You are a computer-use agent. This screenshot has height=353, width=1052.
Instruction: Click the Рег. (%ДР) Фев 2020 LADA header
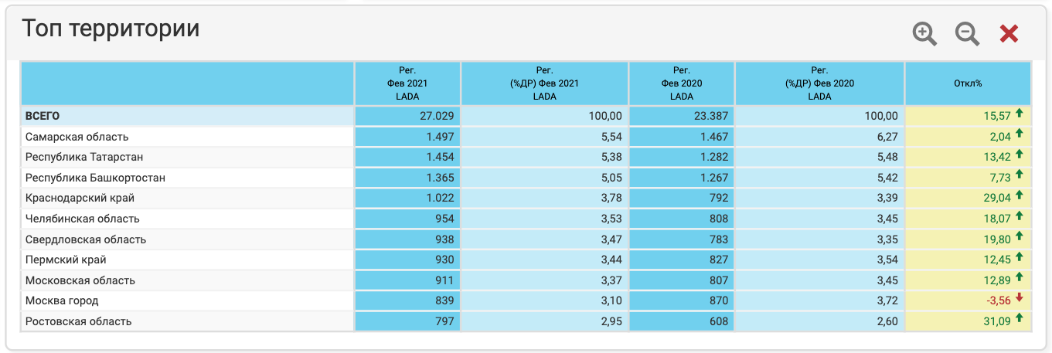pyautogui.click(x=819, y=83)
